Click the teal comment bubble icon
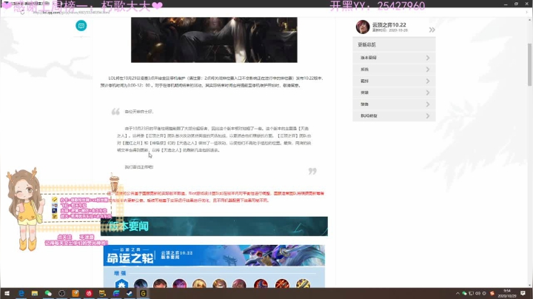 [81, 26]
